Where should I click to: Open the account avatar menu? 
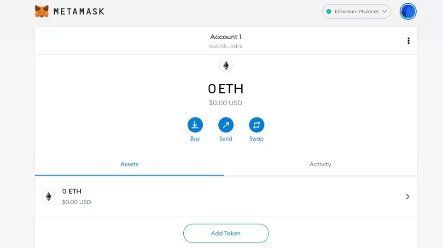[x=408, y=12]
